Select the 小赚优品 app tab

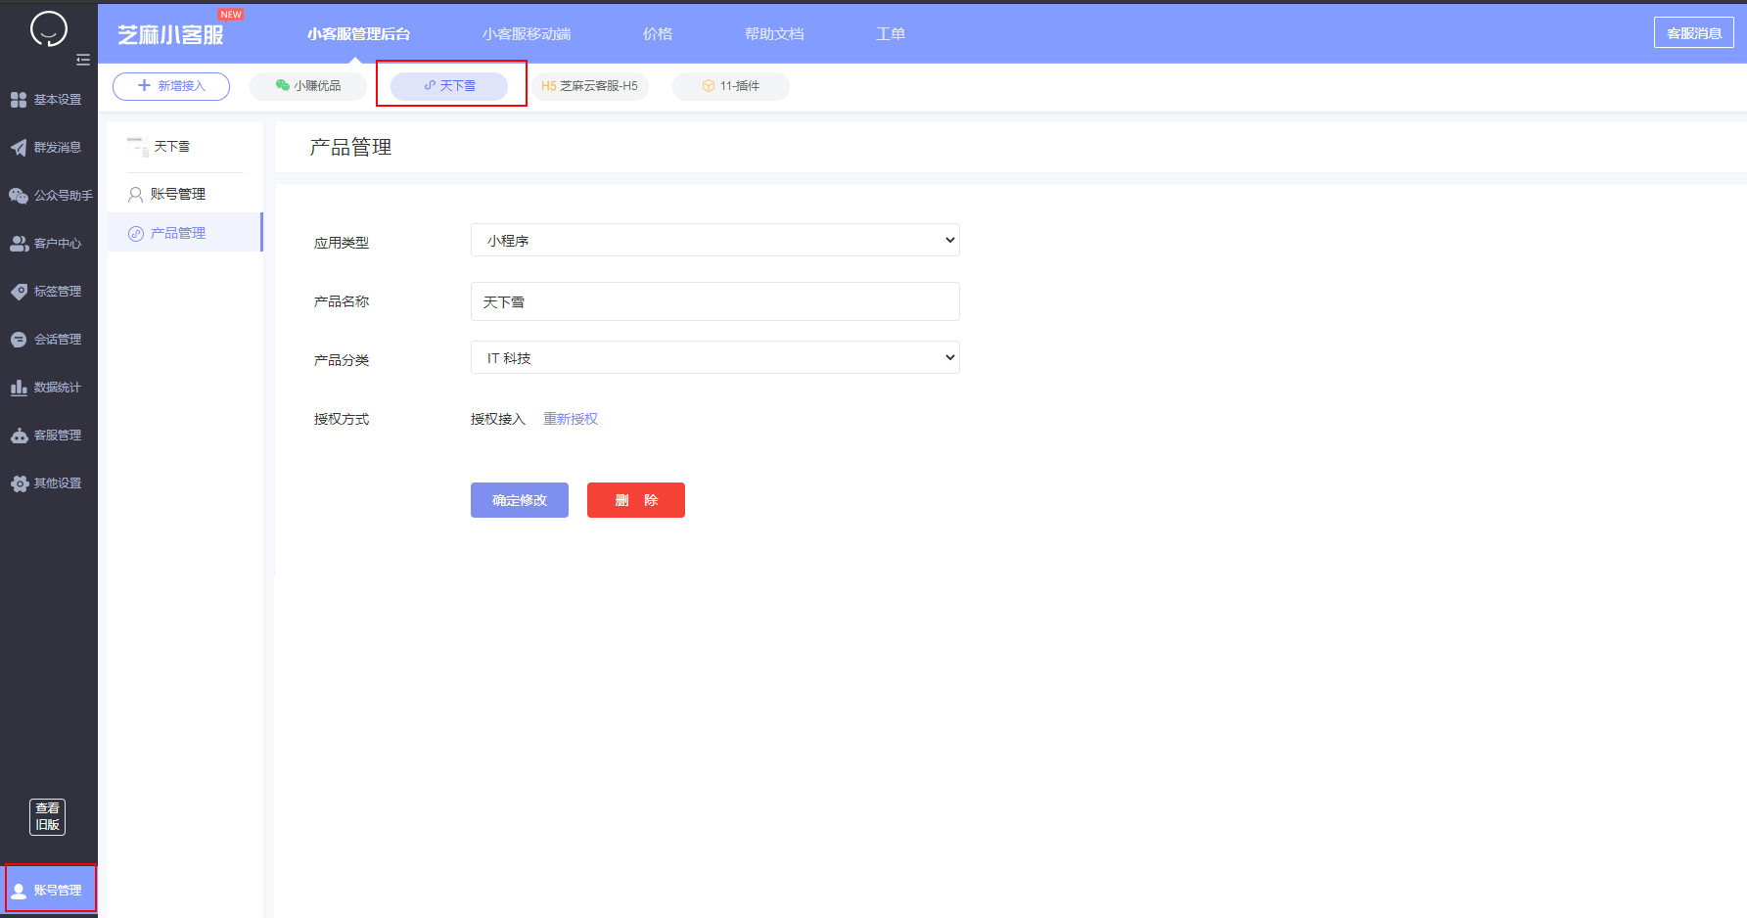(308, 86)
